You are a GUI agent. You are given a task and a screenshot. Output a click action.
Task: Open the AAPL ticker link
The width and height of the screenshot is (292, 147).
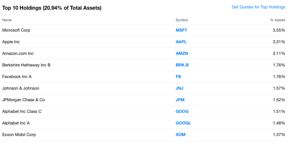pos(181,42)
